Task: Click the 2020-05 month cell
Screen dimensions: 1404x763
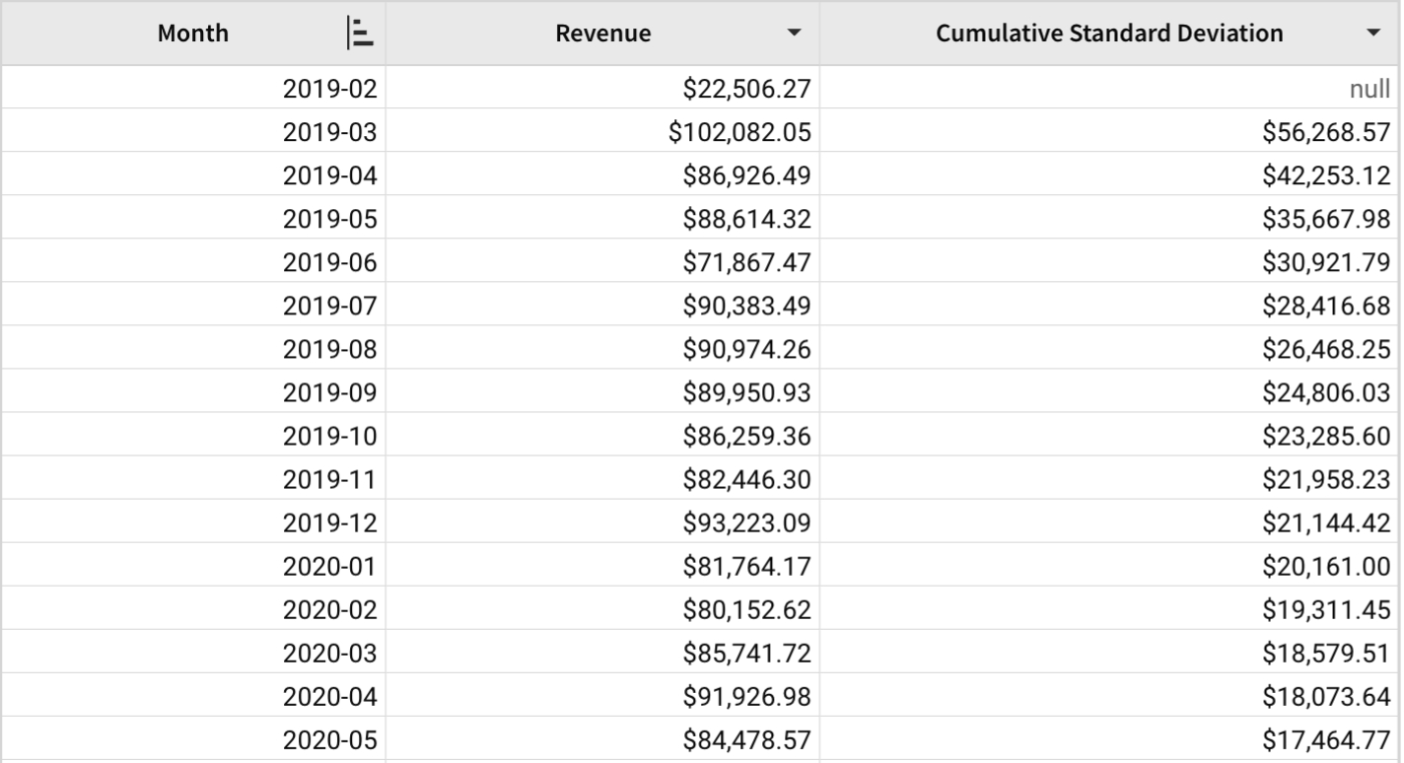Action: point(329,739)
